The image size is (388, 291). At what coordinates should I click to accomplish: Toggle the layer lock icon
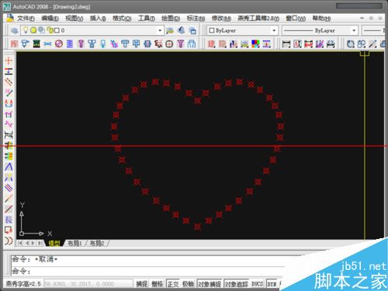[50, 30]
